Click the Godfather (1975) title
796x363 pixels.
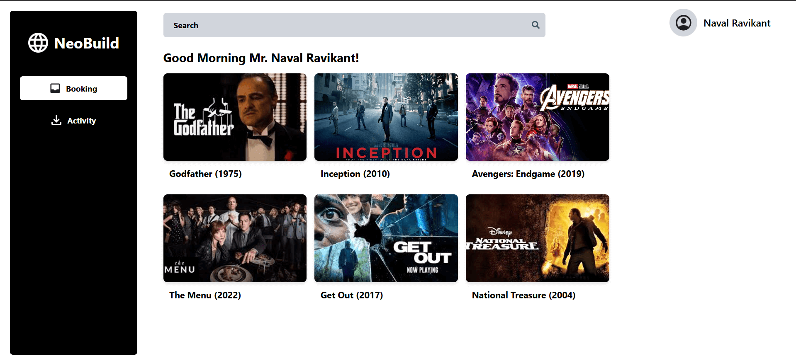(x=205, y=174)
